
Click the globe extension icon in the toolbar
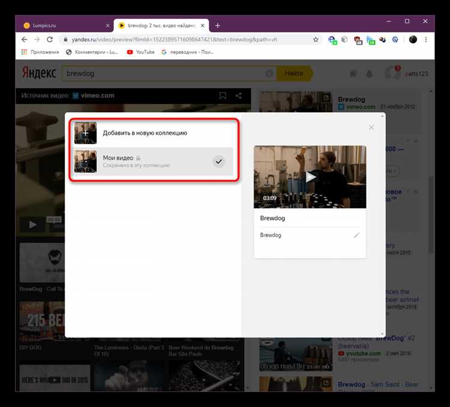click(x=332, y=40)
